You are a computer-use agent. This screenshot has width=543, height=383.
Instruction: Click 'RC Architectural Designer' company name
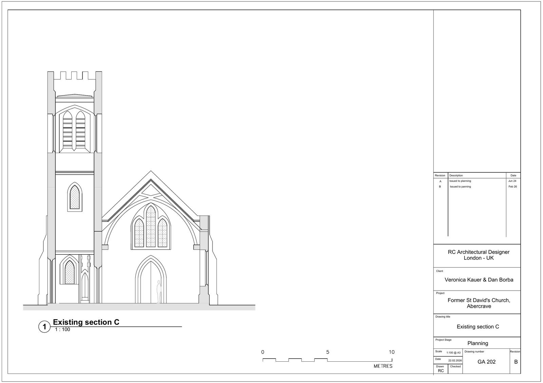(x=479, y=252)
